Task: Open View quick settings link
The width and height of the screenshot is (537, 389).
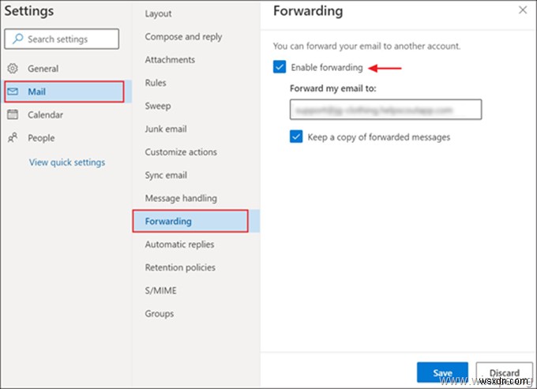Action: (x=67, y=163)
